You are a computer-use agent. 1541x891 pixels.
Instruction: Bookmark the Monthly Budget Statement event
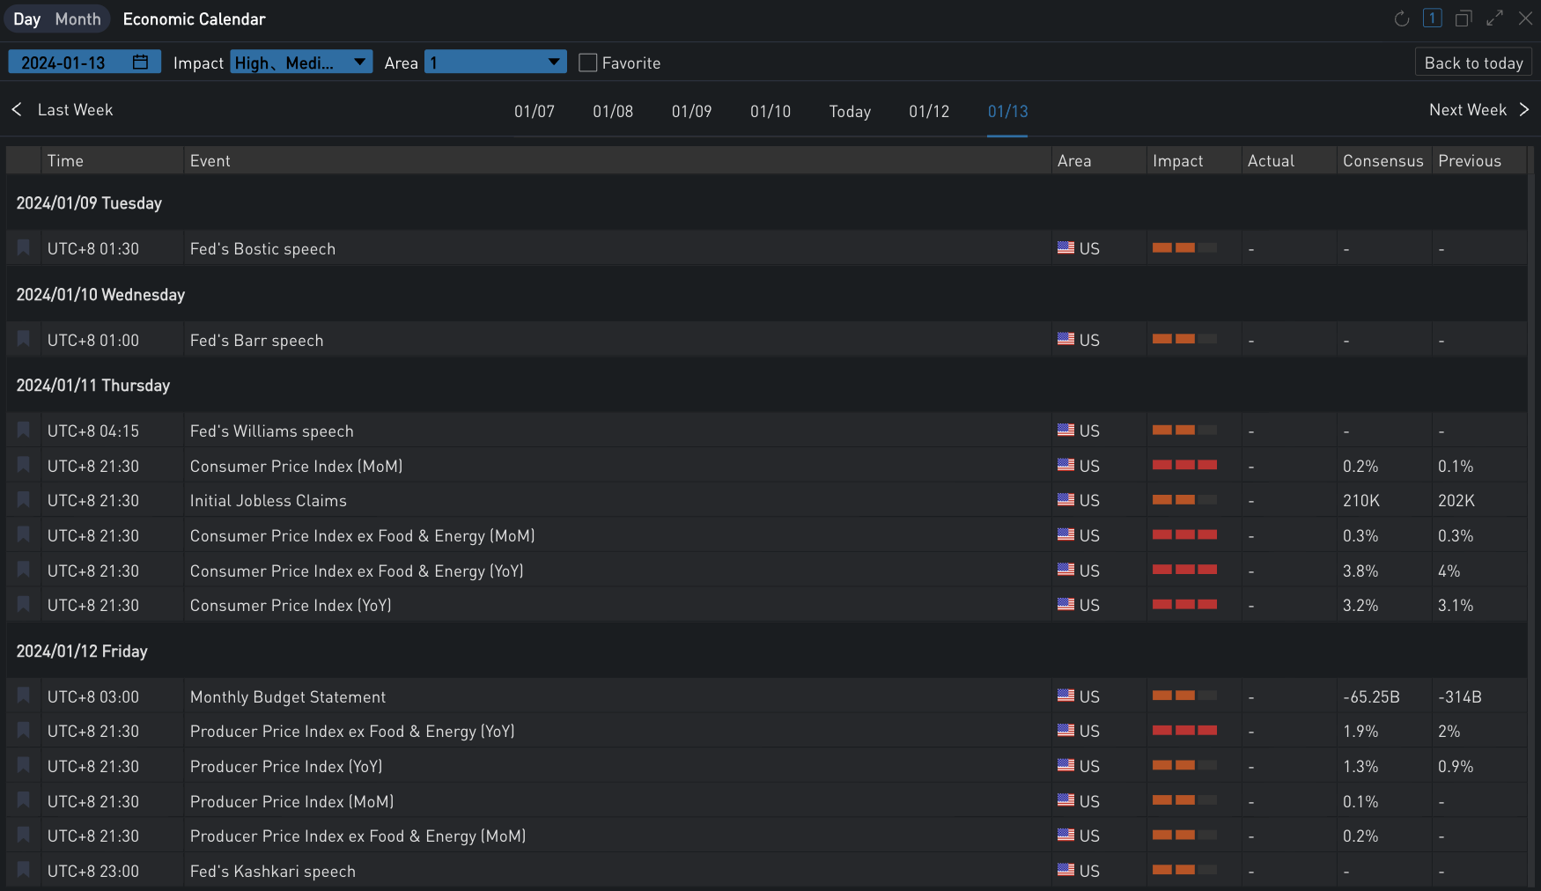click(24, 696)
